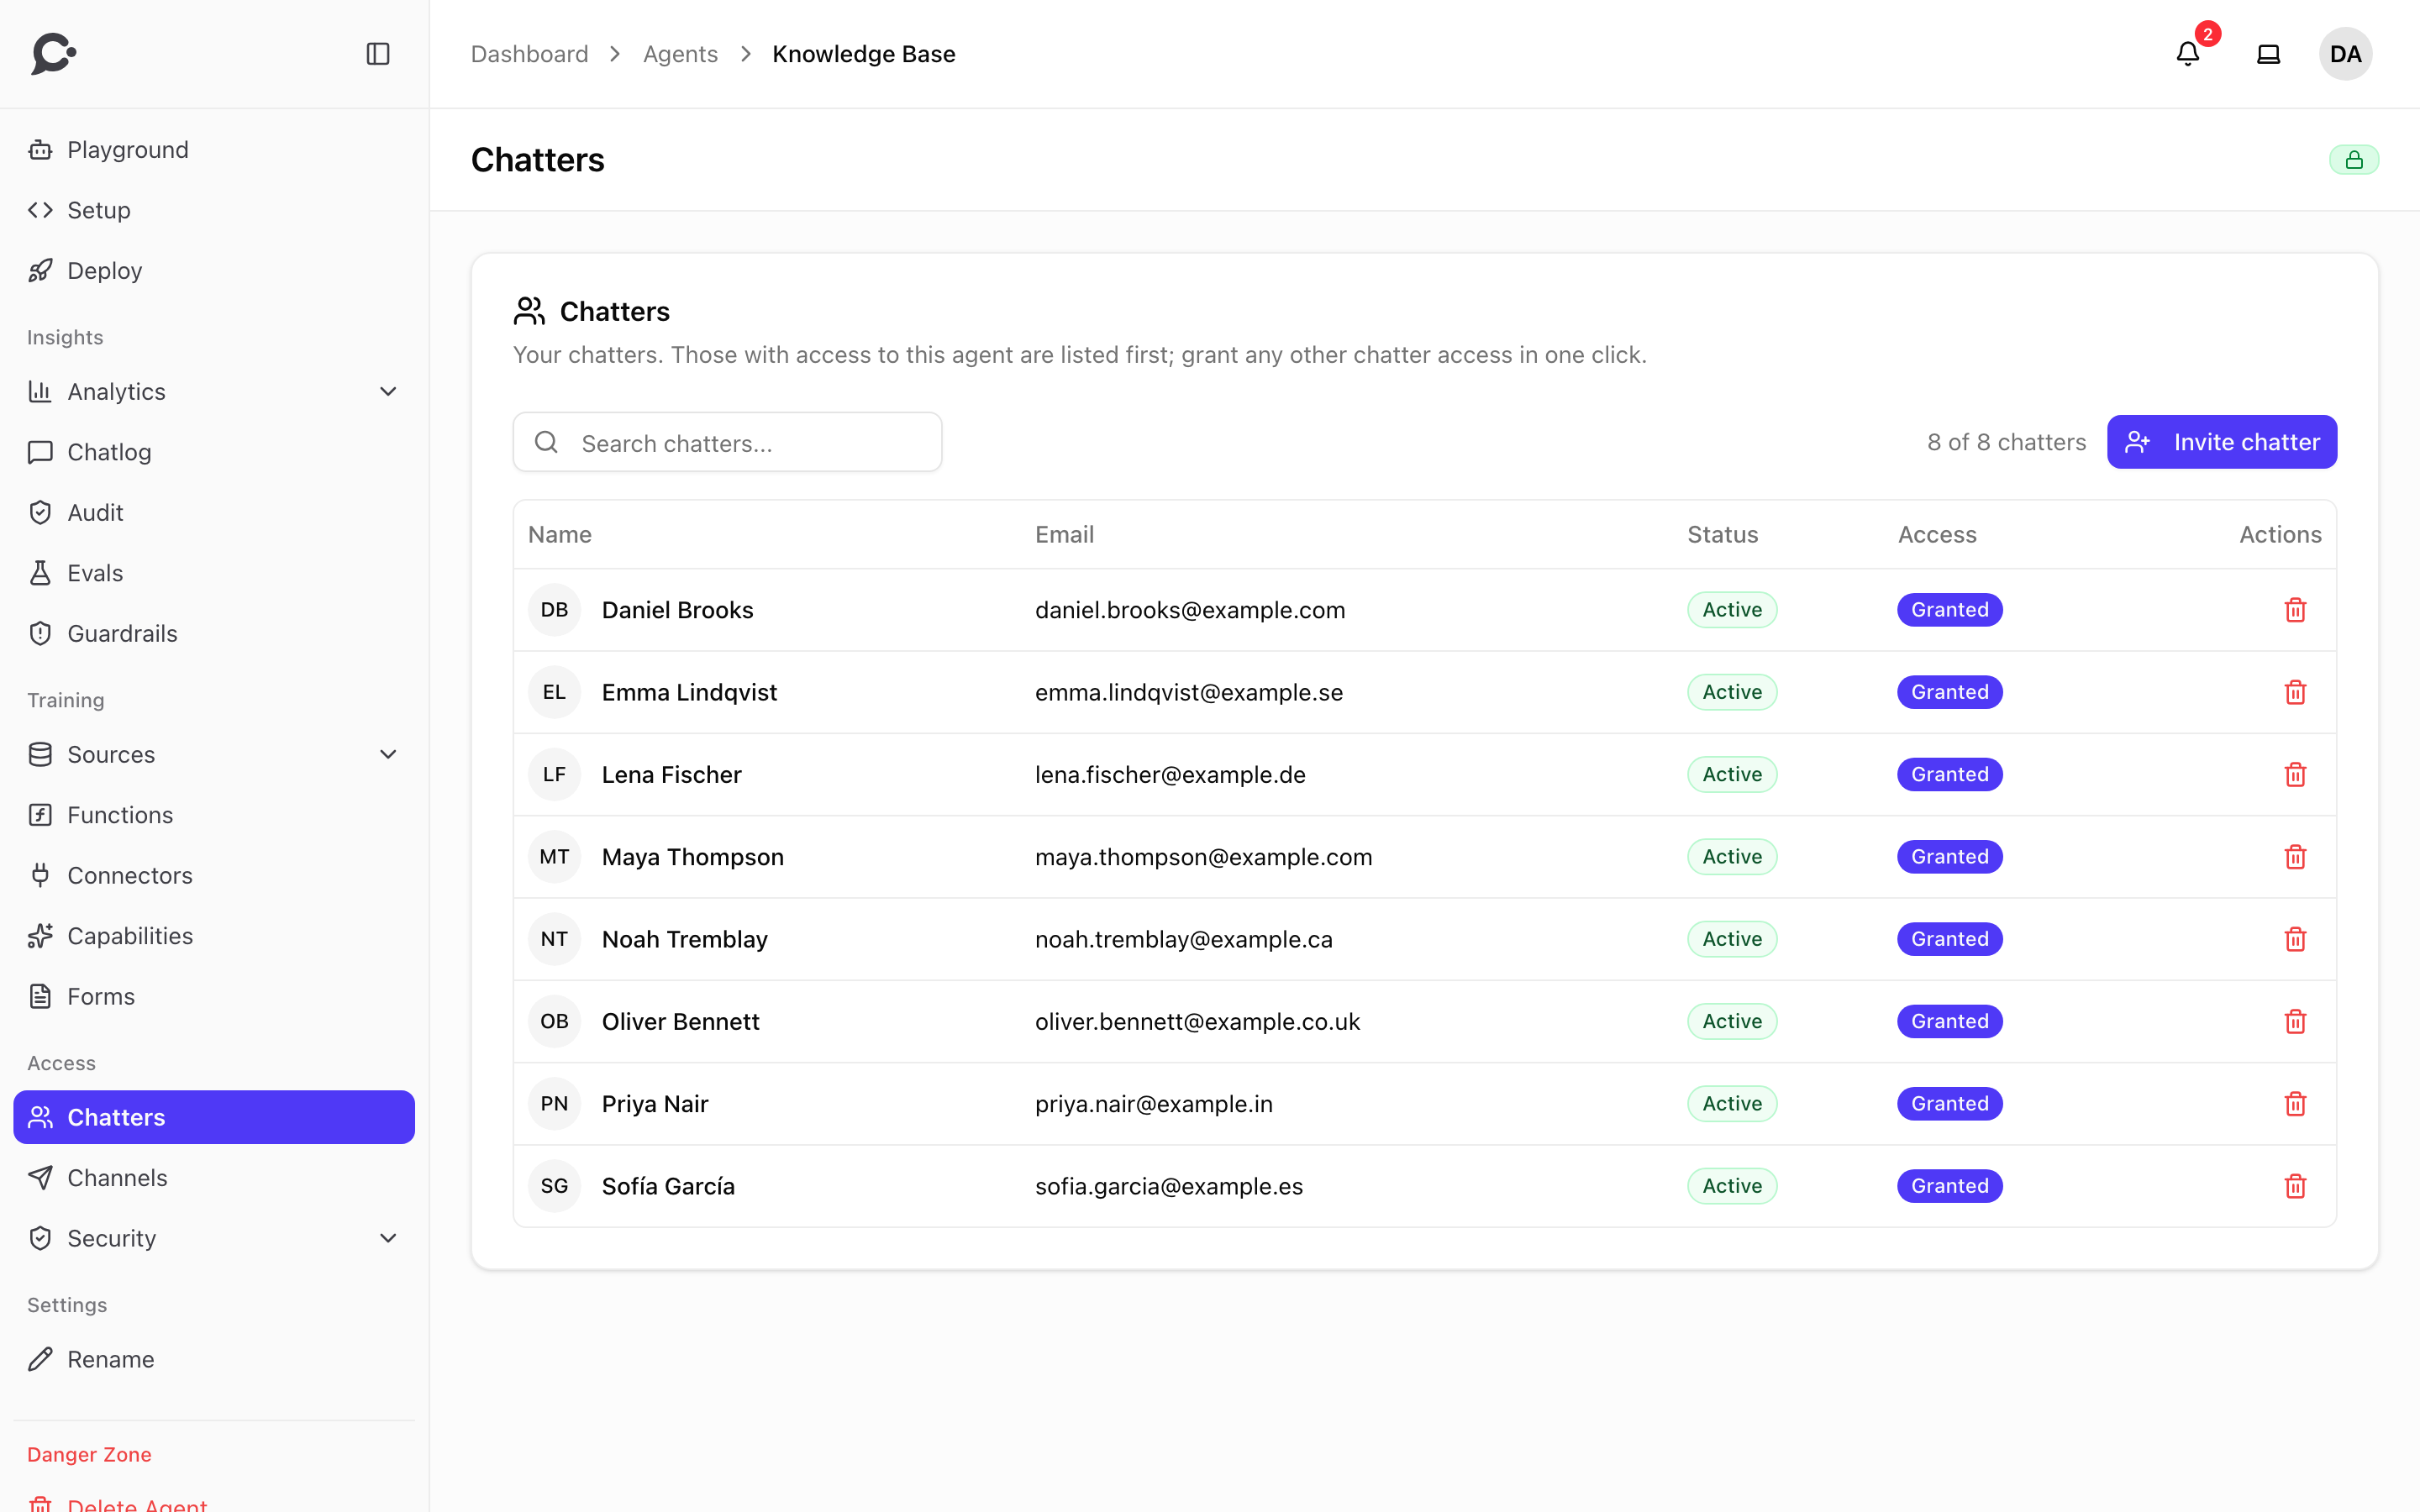Viewport: 2420px width, 1512px height.
Task: Click the name Lena Fischer
Action: pos(672,774)
